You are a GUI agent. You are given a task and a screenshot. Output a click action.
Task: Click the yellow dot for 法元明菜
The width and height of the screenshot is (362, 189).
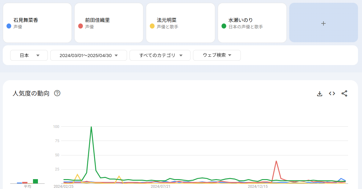click(x=152, y=26)
